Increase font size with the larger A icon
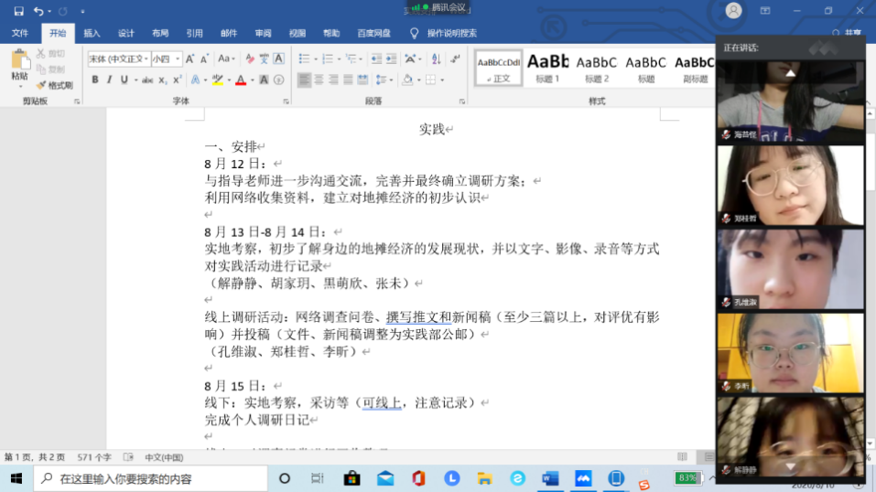876x492 pixels. (190, 59)
